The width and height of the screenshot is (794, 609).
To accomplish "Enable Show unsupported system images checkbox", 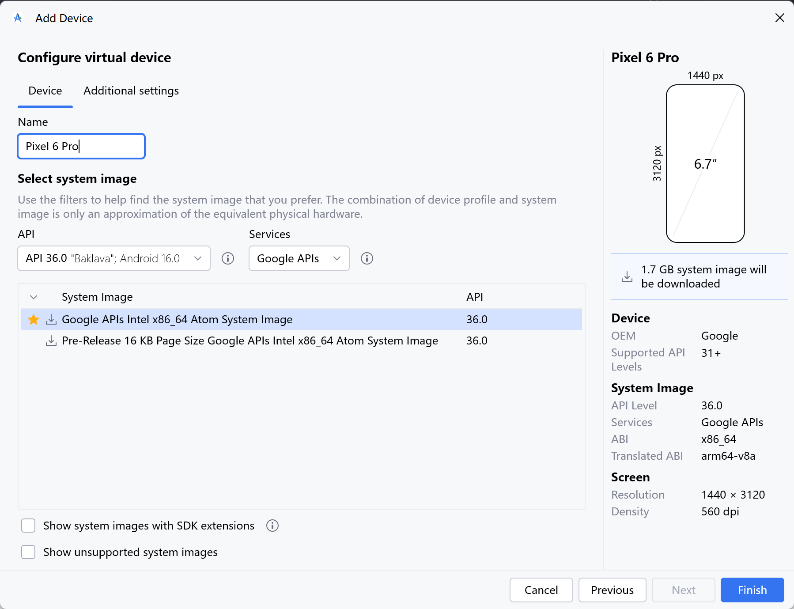I will [x=28, y=552].
